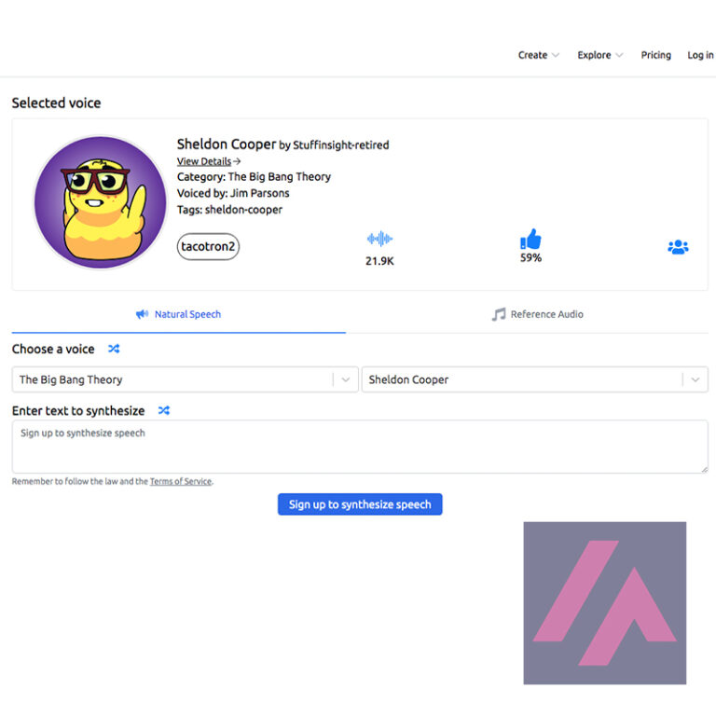Click the thumbs-up icon above 59%
The image size is (716, 716).
coord(530,239)
